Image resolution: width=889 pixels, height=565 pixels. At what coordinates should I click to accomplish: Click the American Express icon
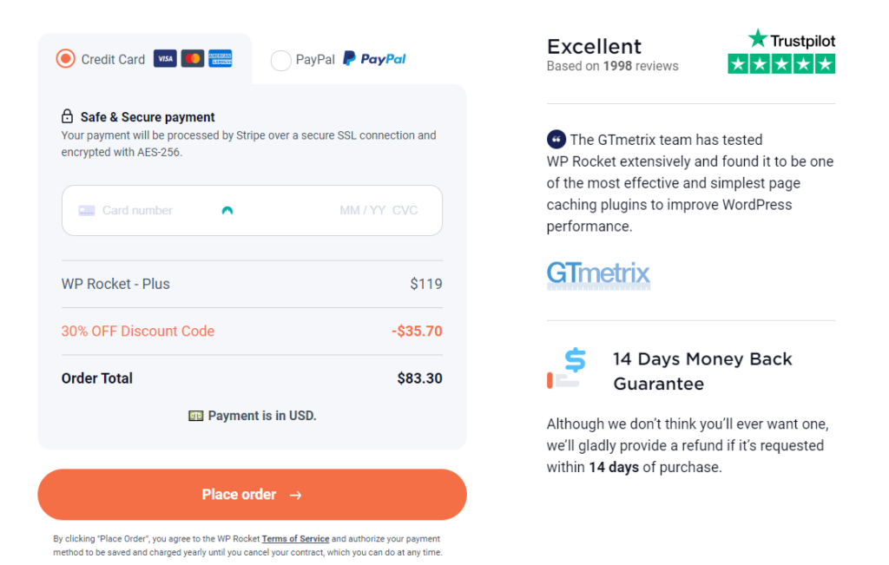(221, 59)
